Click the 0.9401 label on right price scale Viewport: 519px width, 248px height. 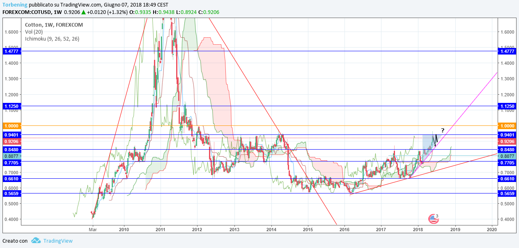point(507,135)
